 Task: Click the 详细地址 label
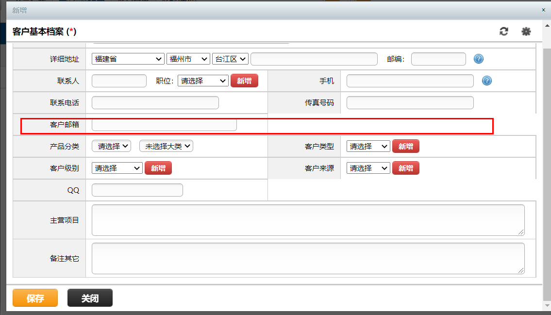coord(65,59)
